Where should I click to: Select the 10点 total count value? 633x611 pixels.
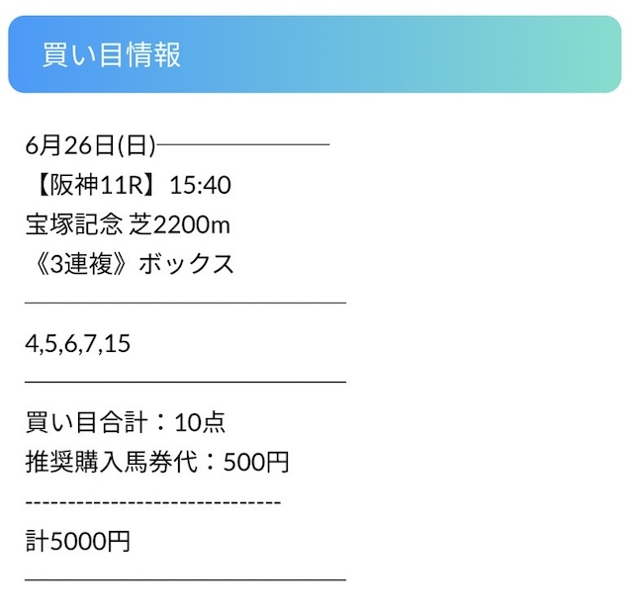200,422
